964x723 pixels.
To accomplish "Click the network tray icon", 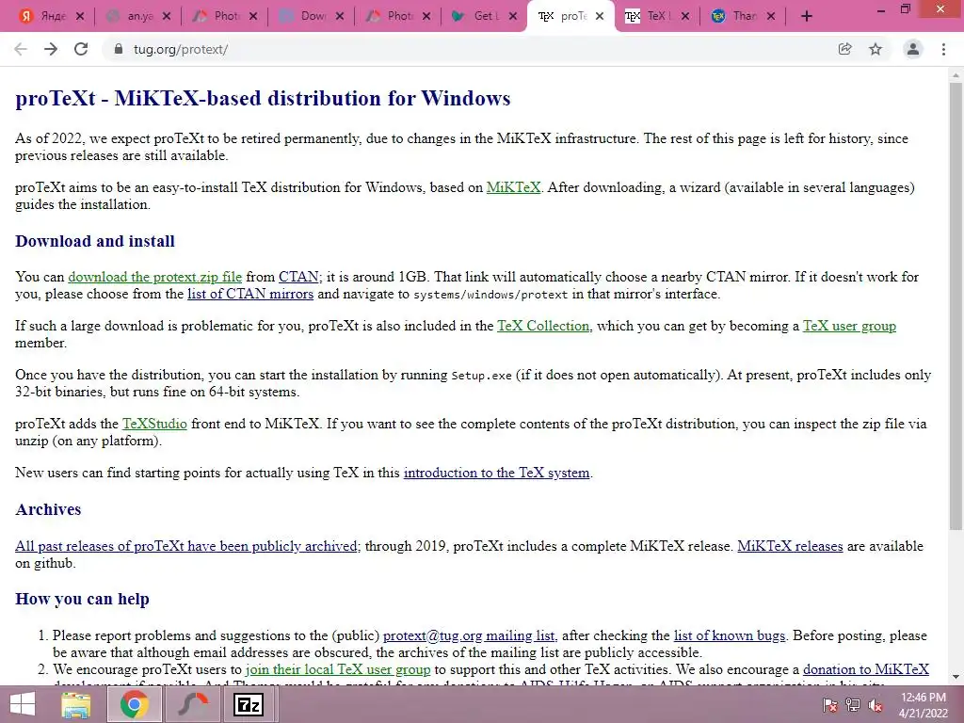I will [x=852, y=705].
